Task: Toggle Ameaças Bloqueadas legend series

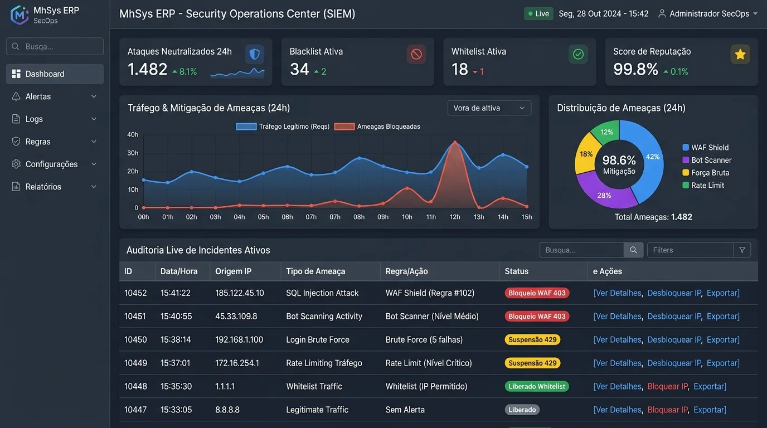Action: (377, 127)
